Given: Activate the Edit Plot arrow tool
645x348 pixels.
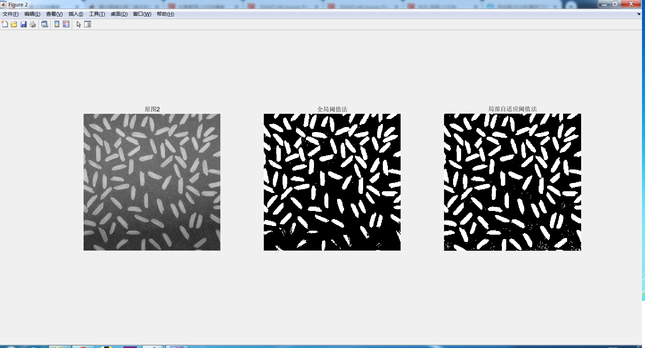Looking at the screenshot, I should [x=79, y=24].
